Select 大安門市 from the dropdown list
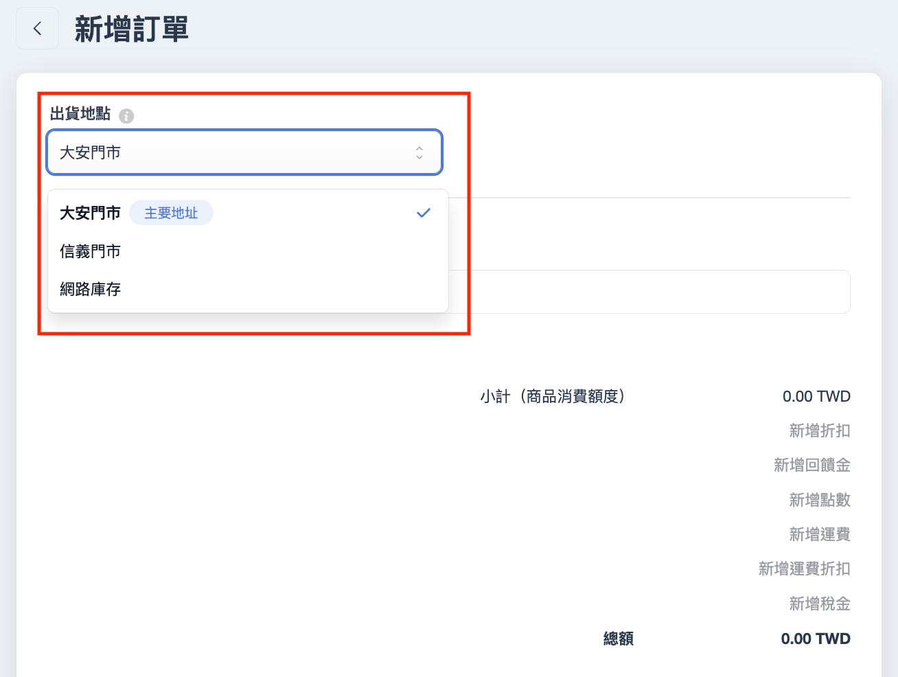This screenshot has height=677, width=898. point(91,214)
